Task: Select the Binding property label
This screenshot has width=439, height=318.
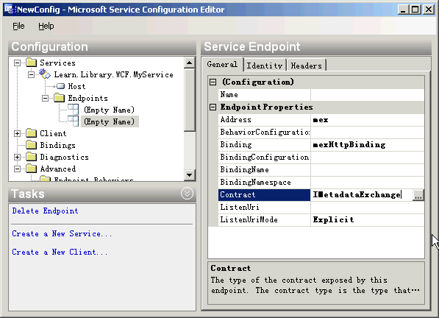Action: (x=236, y=144)
